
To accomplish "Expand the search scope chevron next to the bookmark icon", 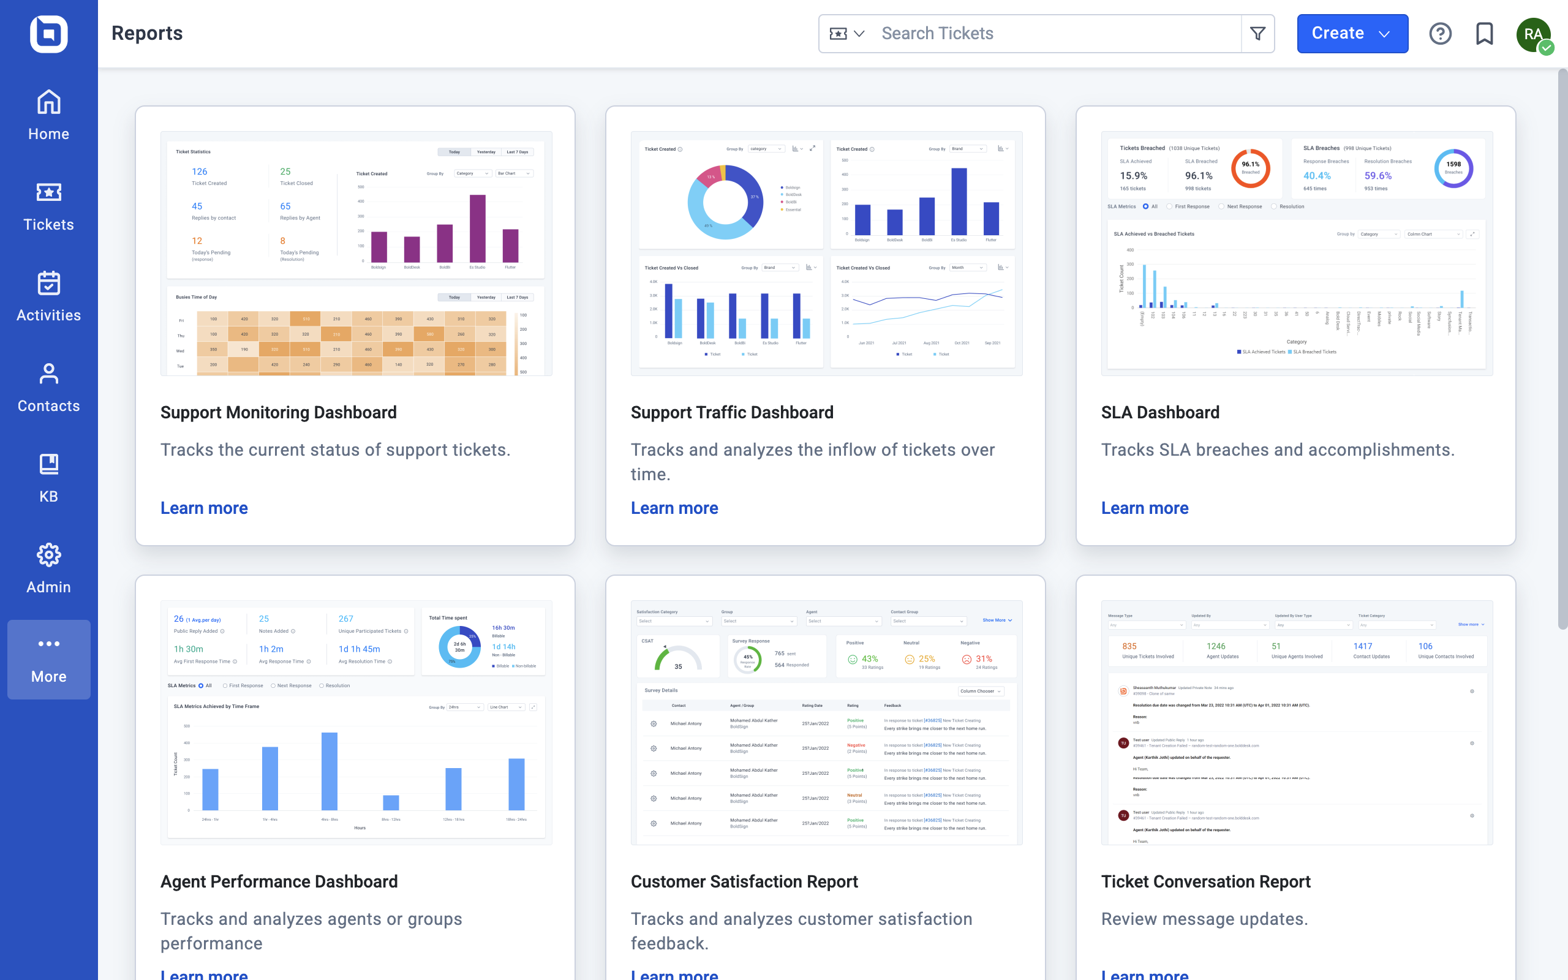I will 859,33.
